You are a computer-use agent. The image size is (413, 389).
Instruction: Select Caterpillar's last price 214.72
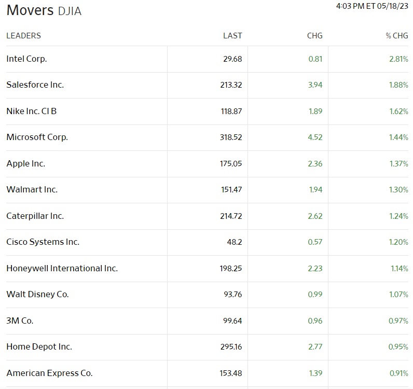coord(231,216)
